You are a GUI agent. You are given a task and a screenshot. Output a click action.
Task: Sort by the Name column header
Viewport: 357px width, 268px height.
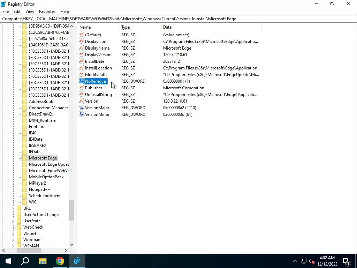pyautogui.click(x=98, y=27)
